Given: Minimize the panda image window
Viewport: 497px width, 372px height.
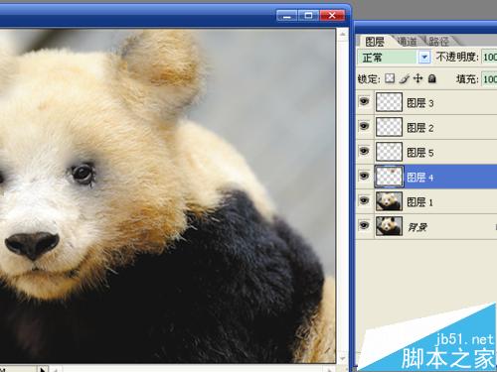Looking at the screenshot, I should coord(286,16).
